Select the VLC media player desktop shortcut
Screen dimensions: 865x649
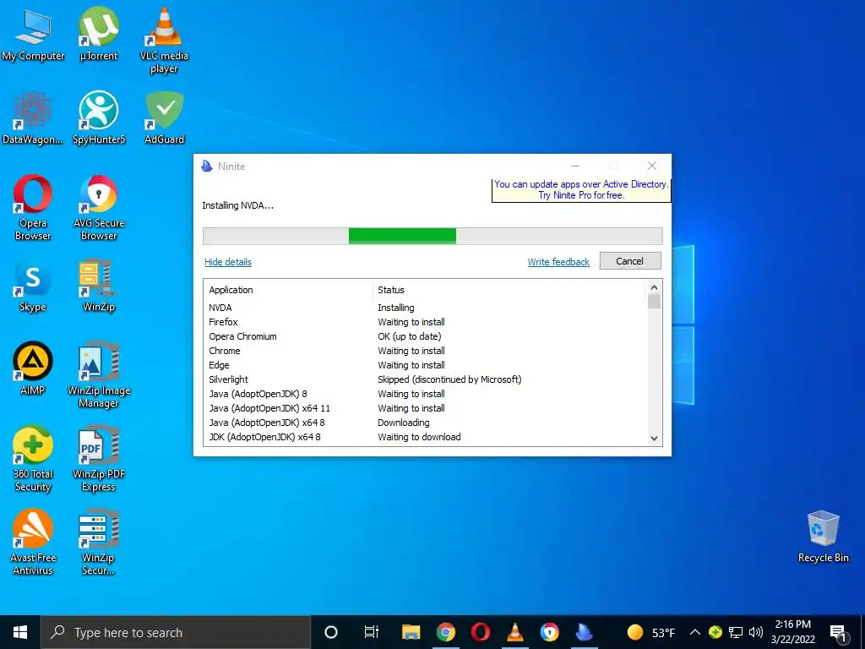tap(164, 40)
